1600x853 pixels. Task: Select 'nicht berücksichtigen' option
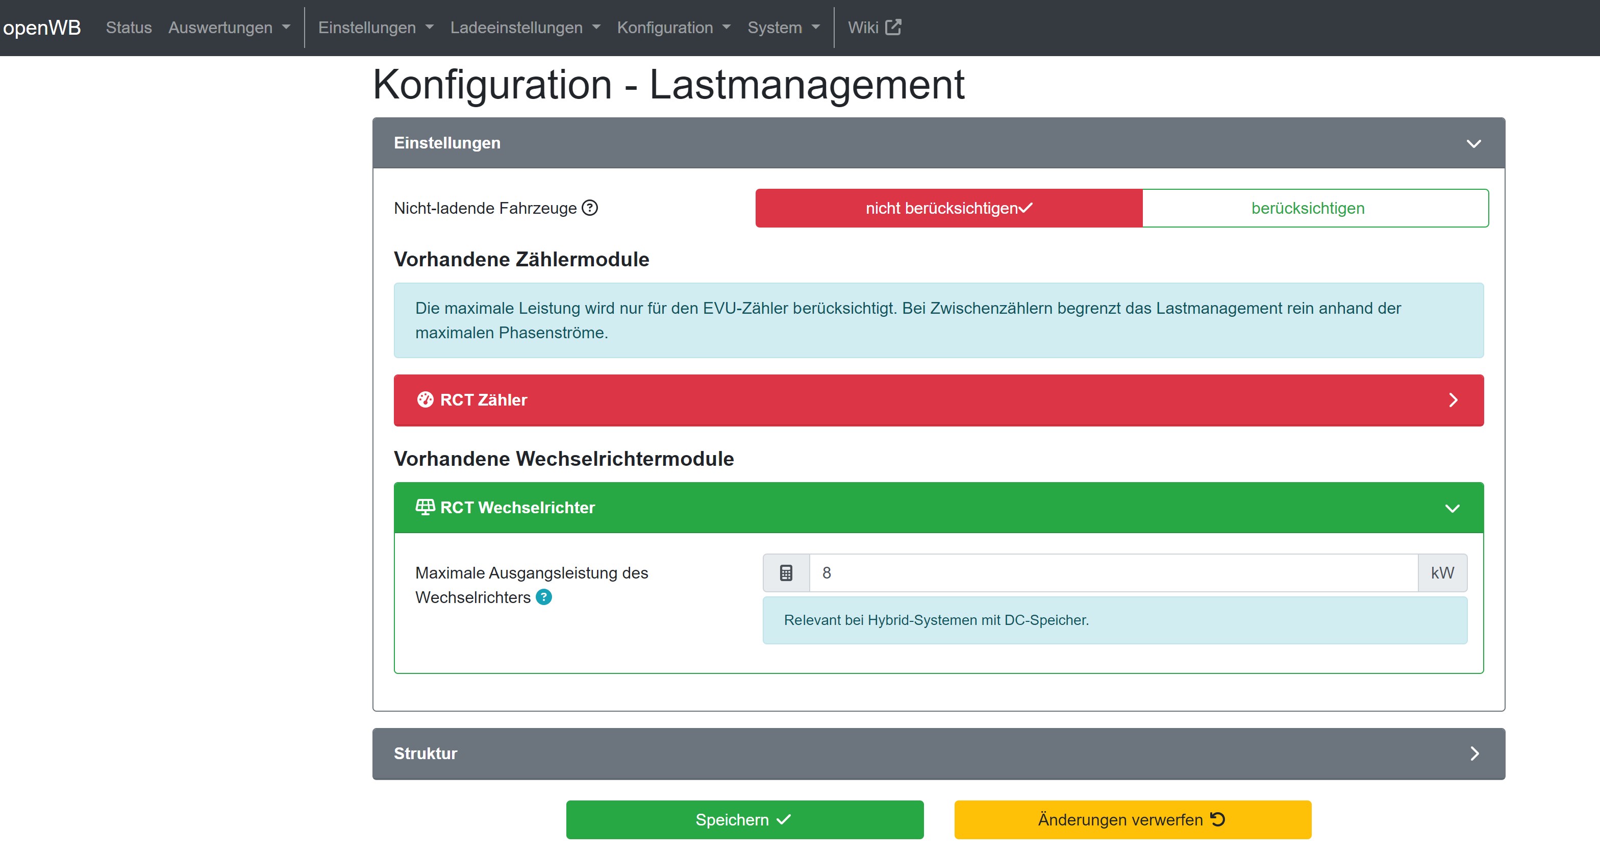pos(948,208)
